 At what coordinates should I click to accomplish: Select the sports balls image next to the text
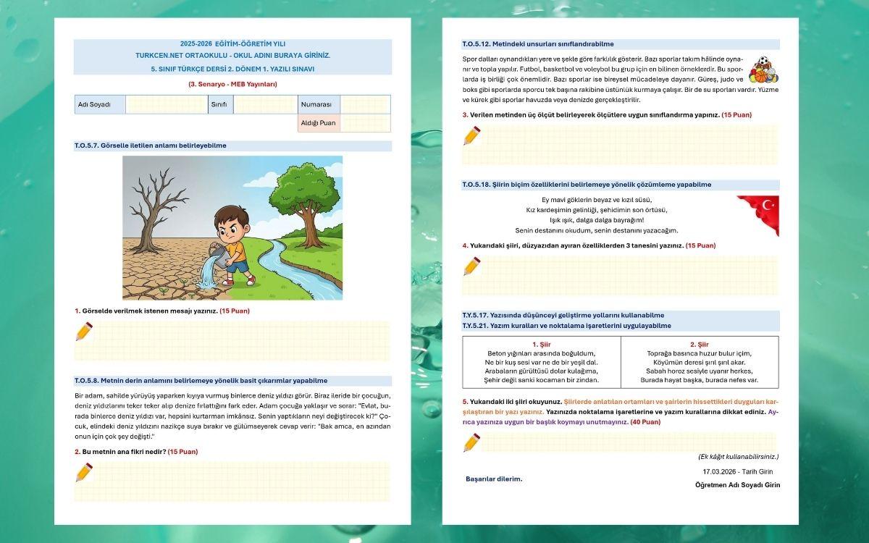(763, 70)
